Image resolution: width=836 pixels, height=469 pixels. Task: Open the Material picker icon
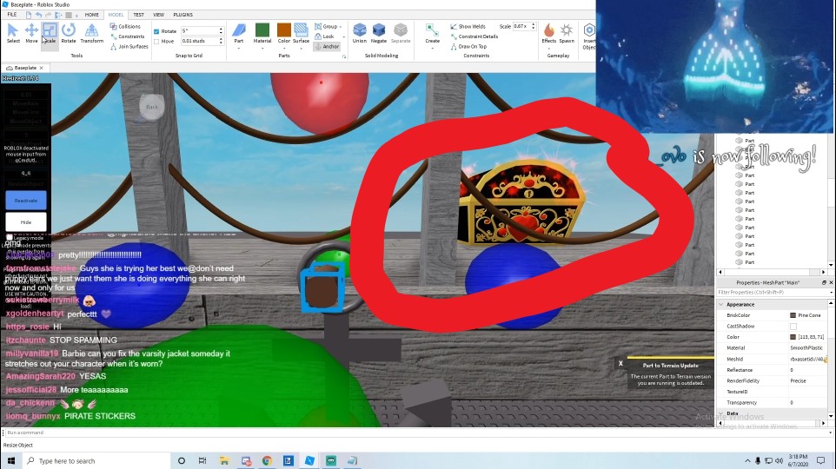click(262, 30)
